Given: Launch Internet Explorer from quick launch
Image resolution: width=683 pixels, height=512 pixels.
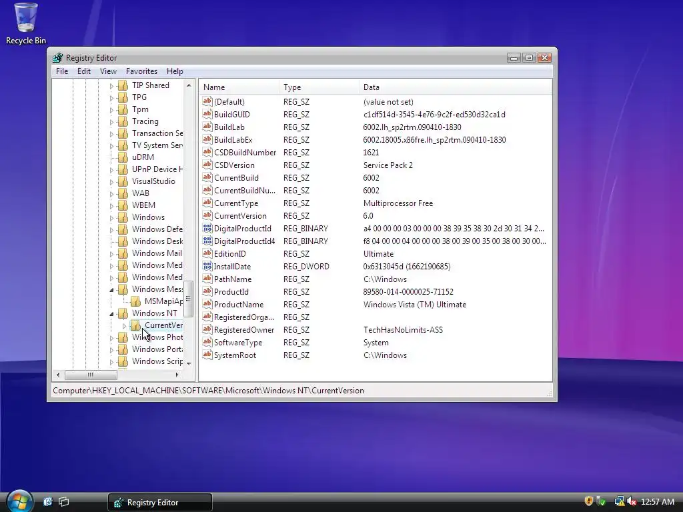Looking at the screenshot, I should pos(48,501).
